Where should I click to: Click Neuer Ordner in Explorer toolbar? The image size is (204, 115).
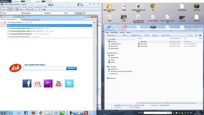(x=166, y=35)
